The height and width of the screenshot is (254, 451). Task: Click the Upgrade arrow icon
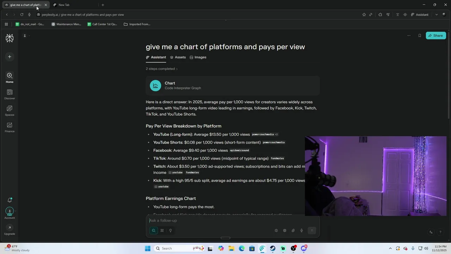click(x=10, y=228)
